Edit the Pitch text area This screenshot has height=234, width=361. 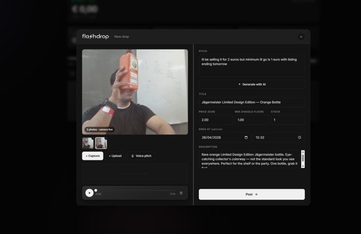click(x=252, y=66)
